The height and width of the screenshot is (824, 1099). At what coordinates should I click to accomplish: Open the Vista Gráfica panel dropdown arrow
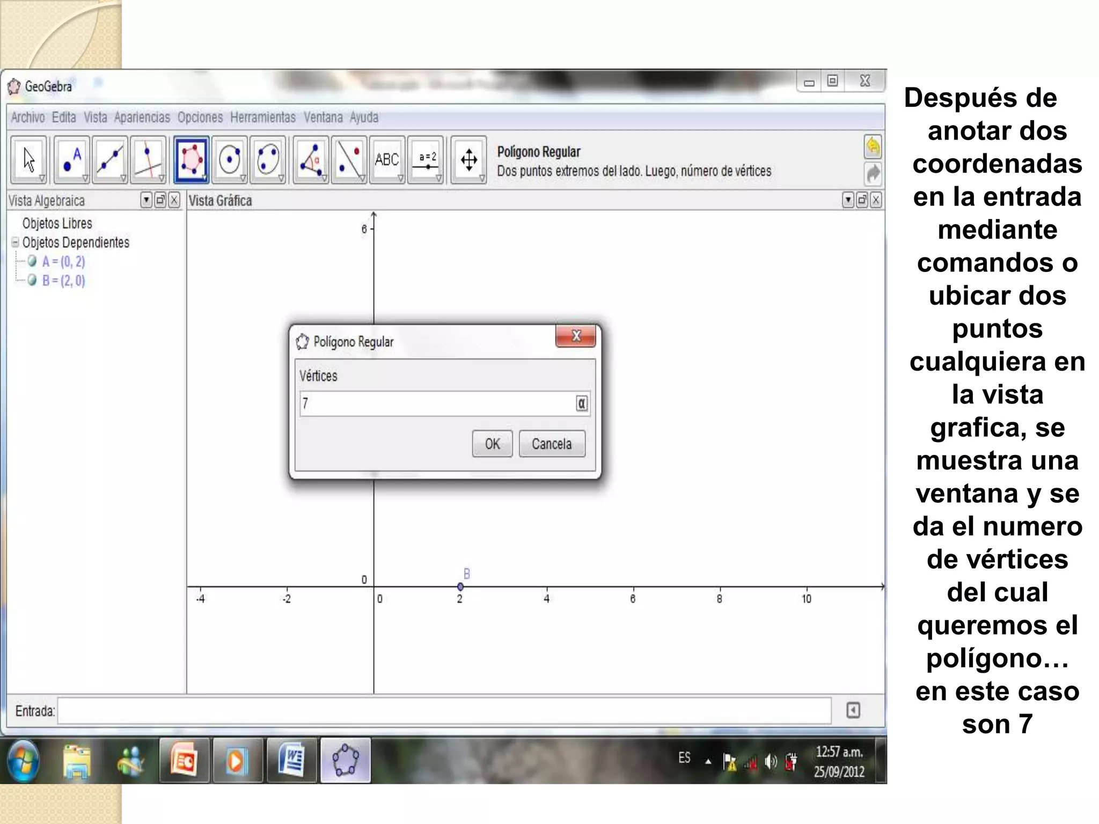tap(848, 200)
